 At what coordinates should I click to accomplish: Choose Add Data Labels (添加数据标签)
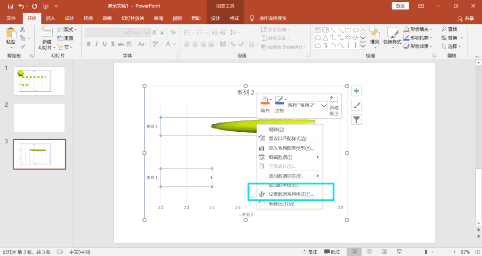(x=289, y=176)
